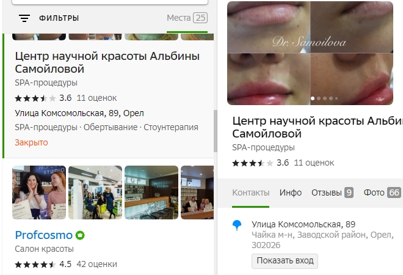Screen dimensions: 403x275
Task: Select the first Profcosmo photo thumbnail
Action: (x=39, y=193)
